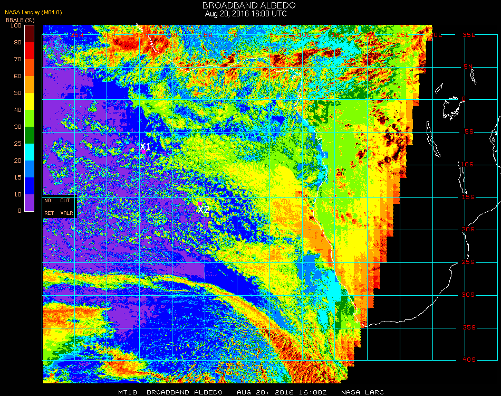Click the 25S latitude label

[x=468, y=262]
